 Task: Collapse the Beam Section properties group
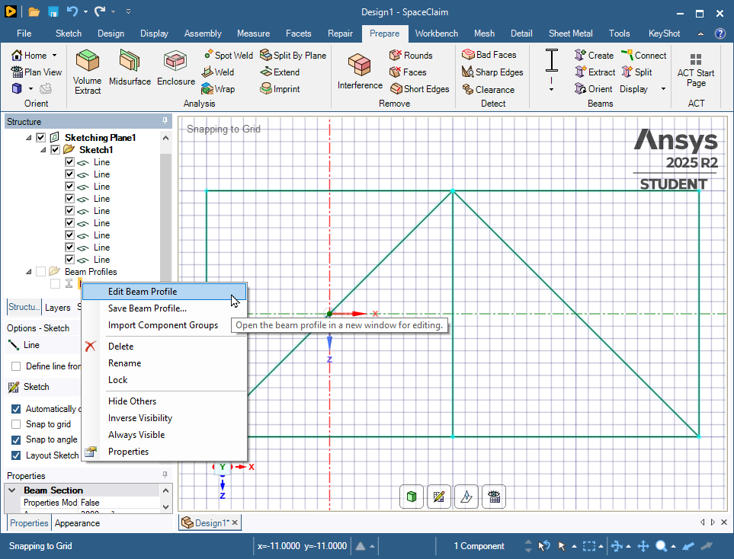[x=13, y=490]
